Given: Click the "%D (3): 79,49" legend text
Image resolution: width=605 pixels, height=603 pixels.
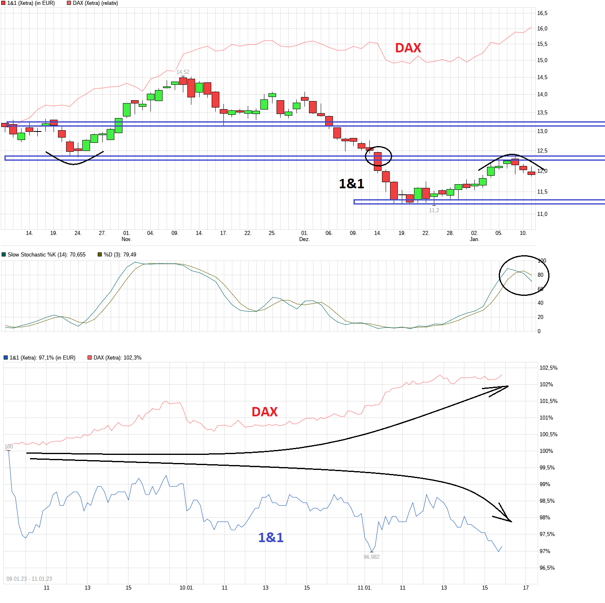Looking at the screenshot, I should pos(120,255).
